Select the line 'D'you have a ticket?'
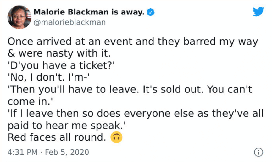Viewport: 272px width, 162px height. pyautogui.click(x=61, y=65)
